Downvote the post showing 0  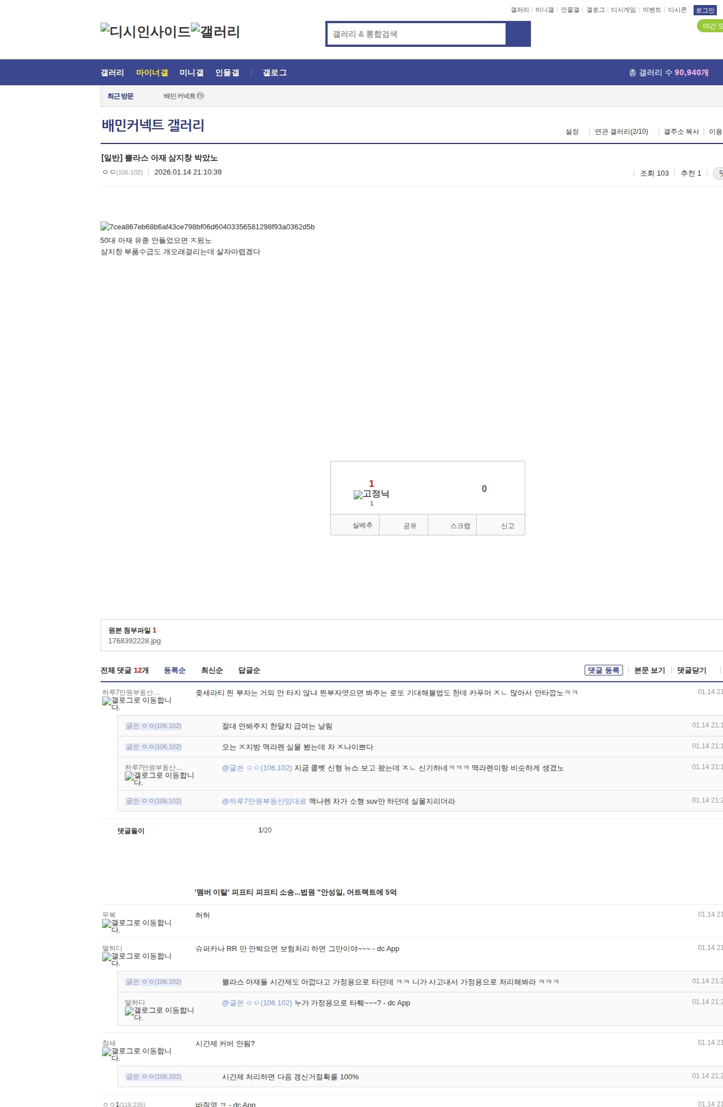click(x=484, y=489)
